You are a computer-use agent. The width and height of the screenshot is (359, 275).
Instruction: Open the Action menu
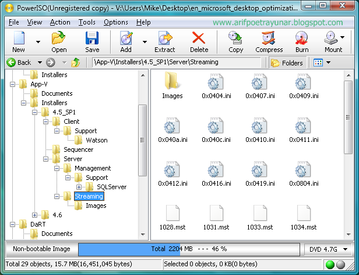[x=60, y=22]
